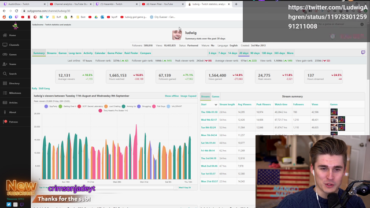Sort table by Peak Viewers column
The height and width of the screenshot is (208, 370).
tap(264, 104)
